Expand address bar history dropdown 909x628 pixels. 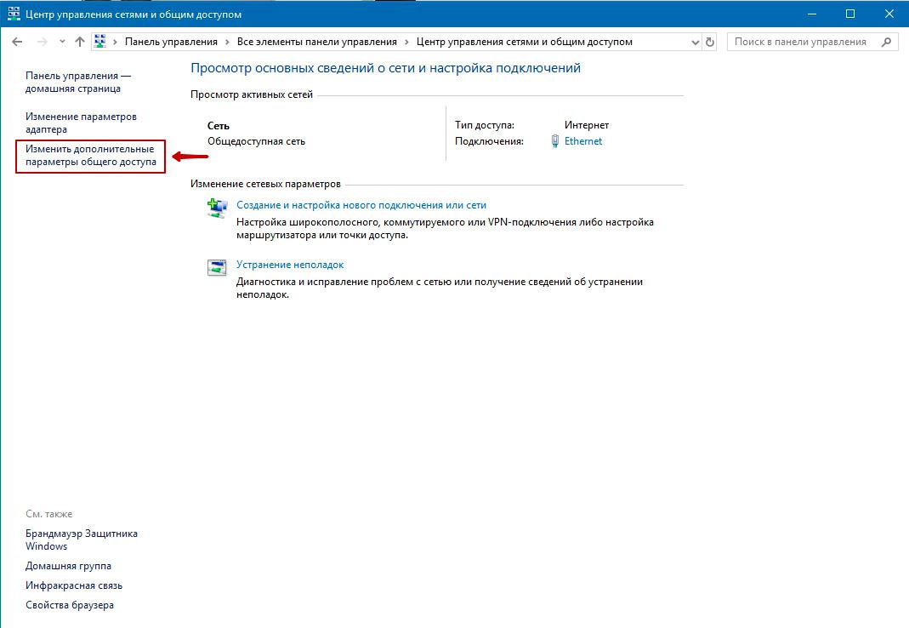[x=695, y=42]
